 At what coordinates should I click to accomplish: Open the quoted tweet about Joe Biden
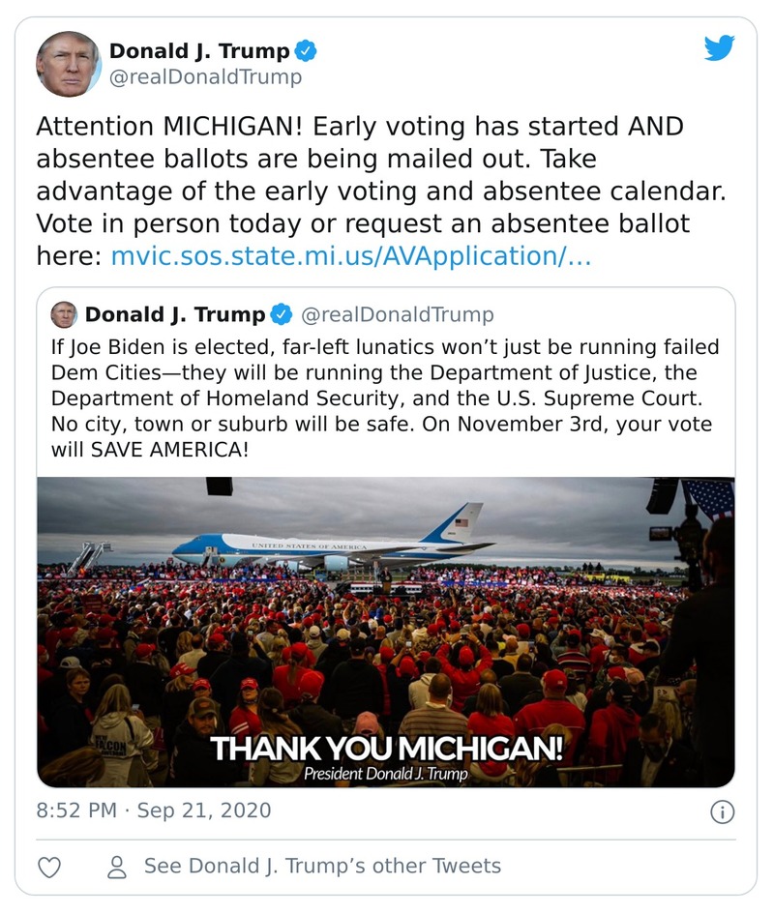[385, 397]
